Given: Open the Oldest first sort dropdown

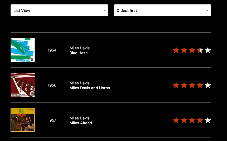Looking at the screenshot, I should click(162, 10).
